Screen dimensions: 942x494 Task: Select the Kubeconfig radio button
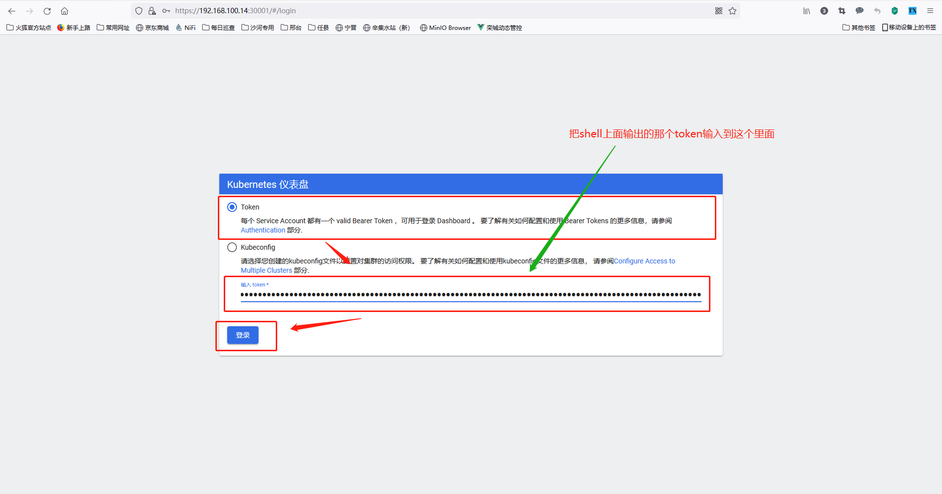point(232,247)
